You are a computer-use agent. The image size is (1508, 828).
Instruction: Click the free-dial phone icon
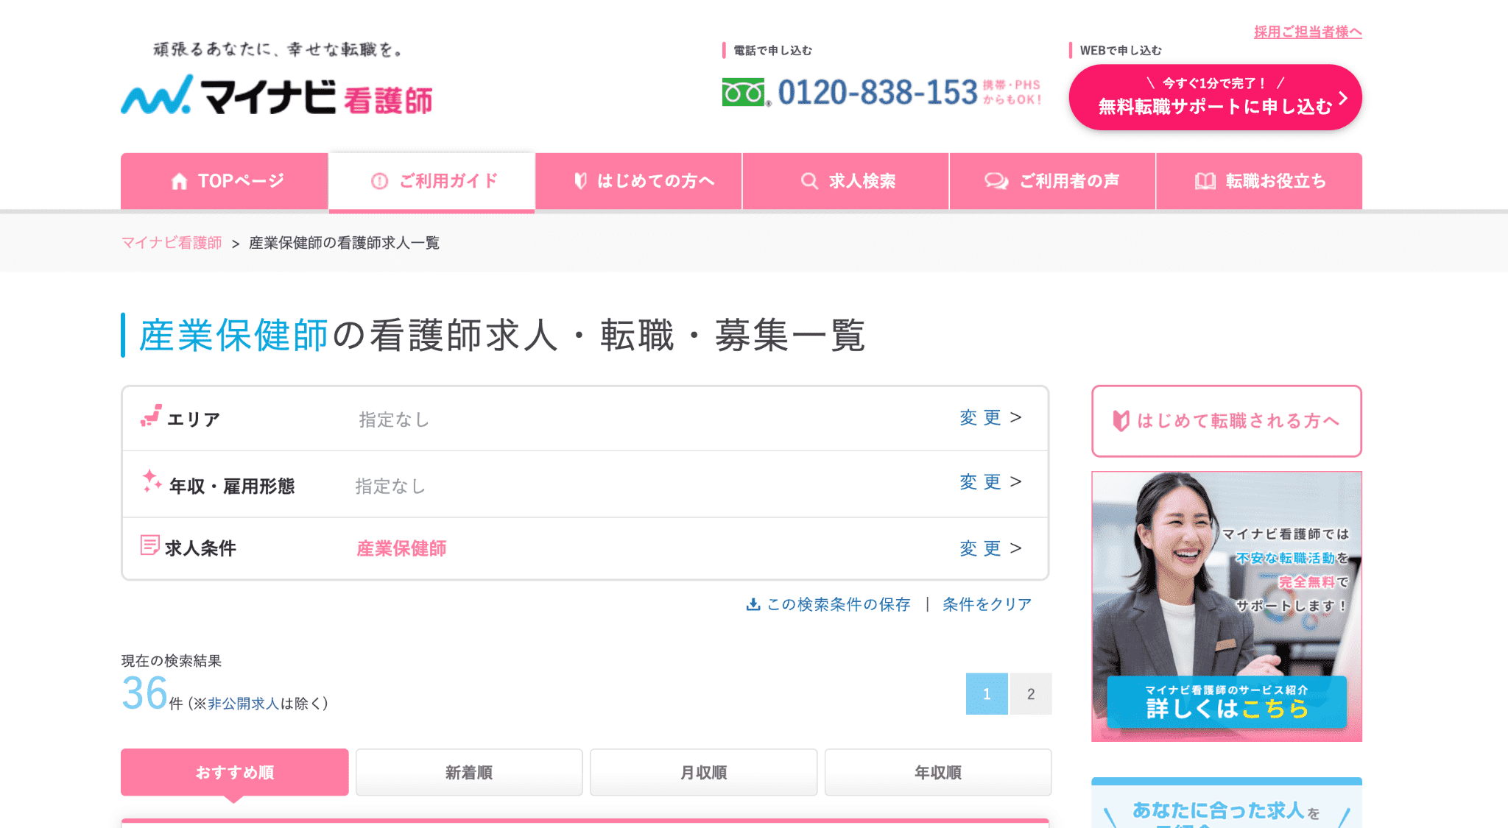pyautogui.click(x=744, y=93)
